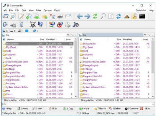
Task: Click the folder with magnifier icon
Action: [x=134, y=16]
